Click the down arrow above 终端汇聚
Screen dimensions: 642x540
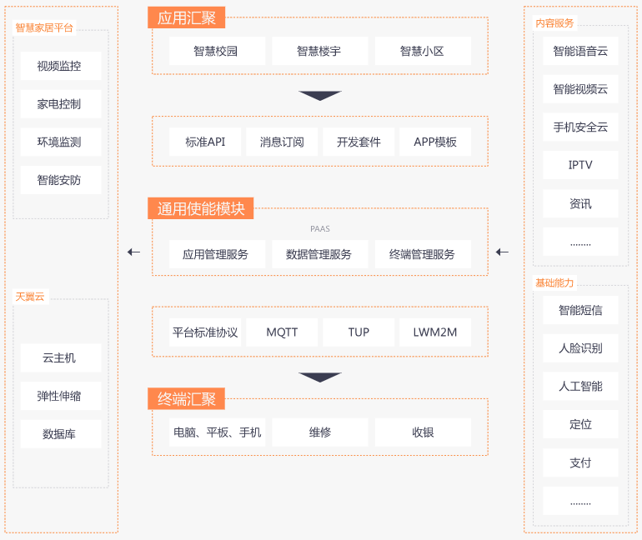point(320,377)
